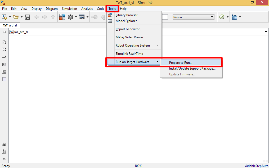Choose Library Browser from the Tools menu
The image size is (269, 168).
134,15
